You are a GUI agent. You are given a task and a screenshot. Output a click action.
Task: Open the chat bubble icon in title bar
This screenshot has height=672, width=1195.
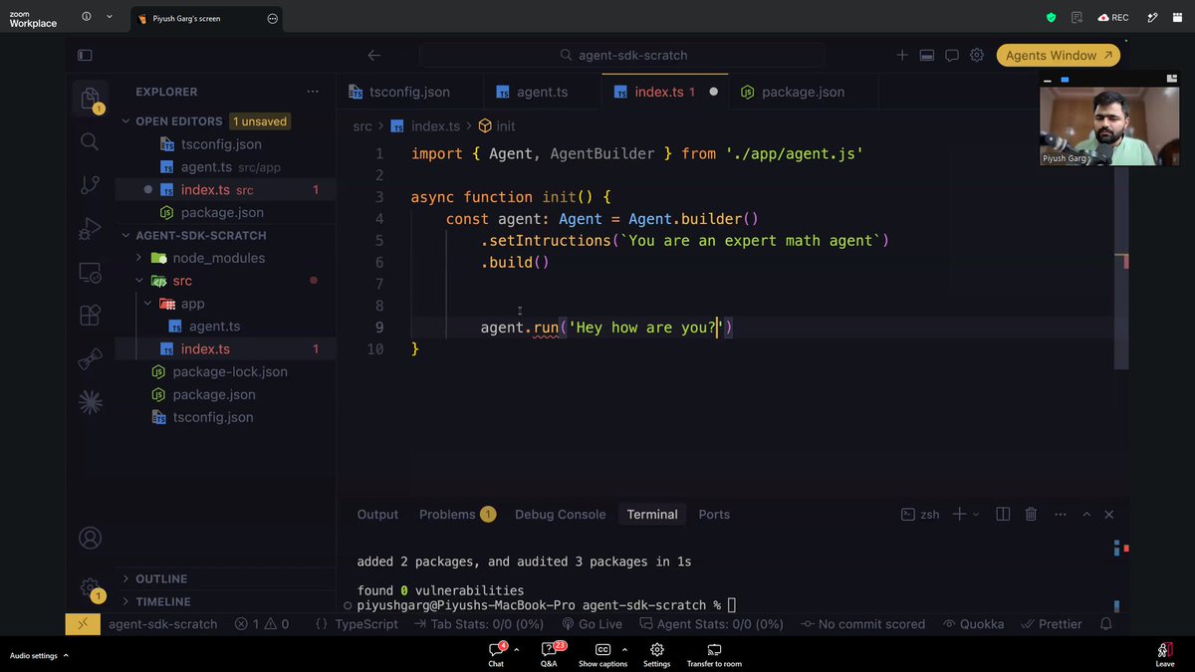click(x=952, y=56)
